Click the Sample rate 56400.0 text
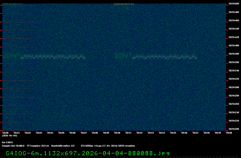Image resolution: width=241 pixels, height=158 pixels. (x=13, y=146)
